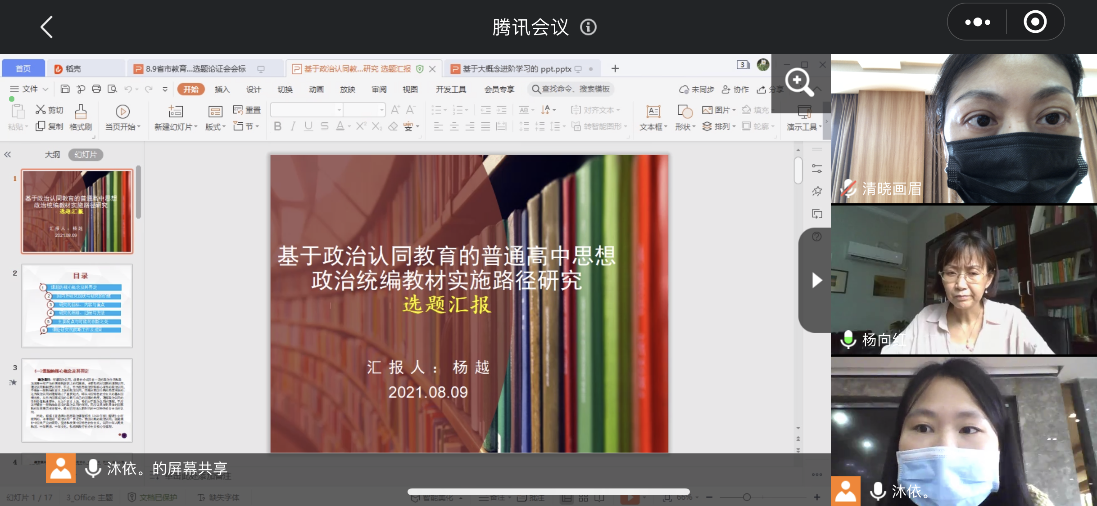Collapse slide panel with double chevron
The width and height of the screenshot is (1097, 506).
[8, 155]
